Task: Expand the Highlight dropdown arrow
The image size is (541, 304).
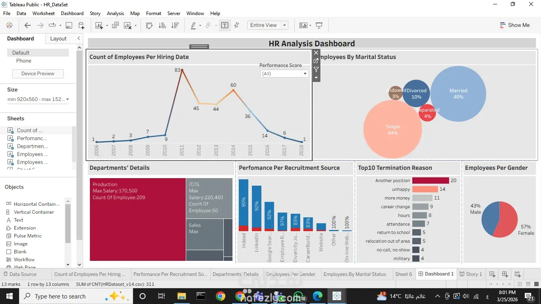Action: coord(200,26)
